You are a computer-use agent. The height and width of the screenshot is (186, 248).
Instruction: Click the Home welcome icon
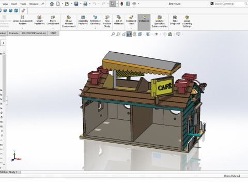(52, 4)
